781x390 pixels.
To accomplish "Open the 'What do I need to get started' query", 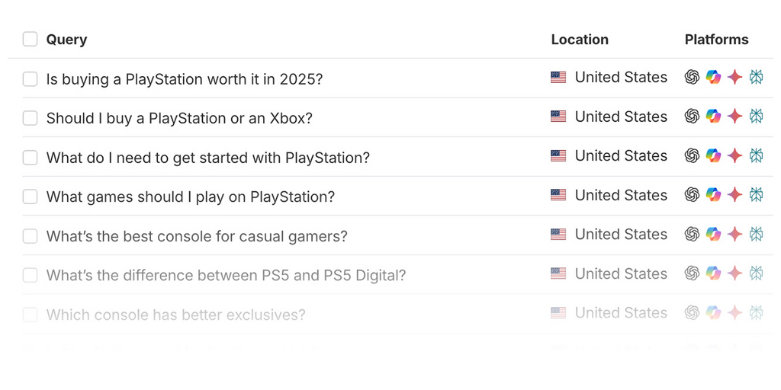I will click(x=207, y=158).
